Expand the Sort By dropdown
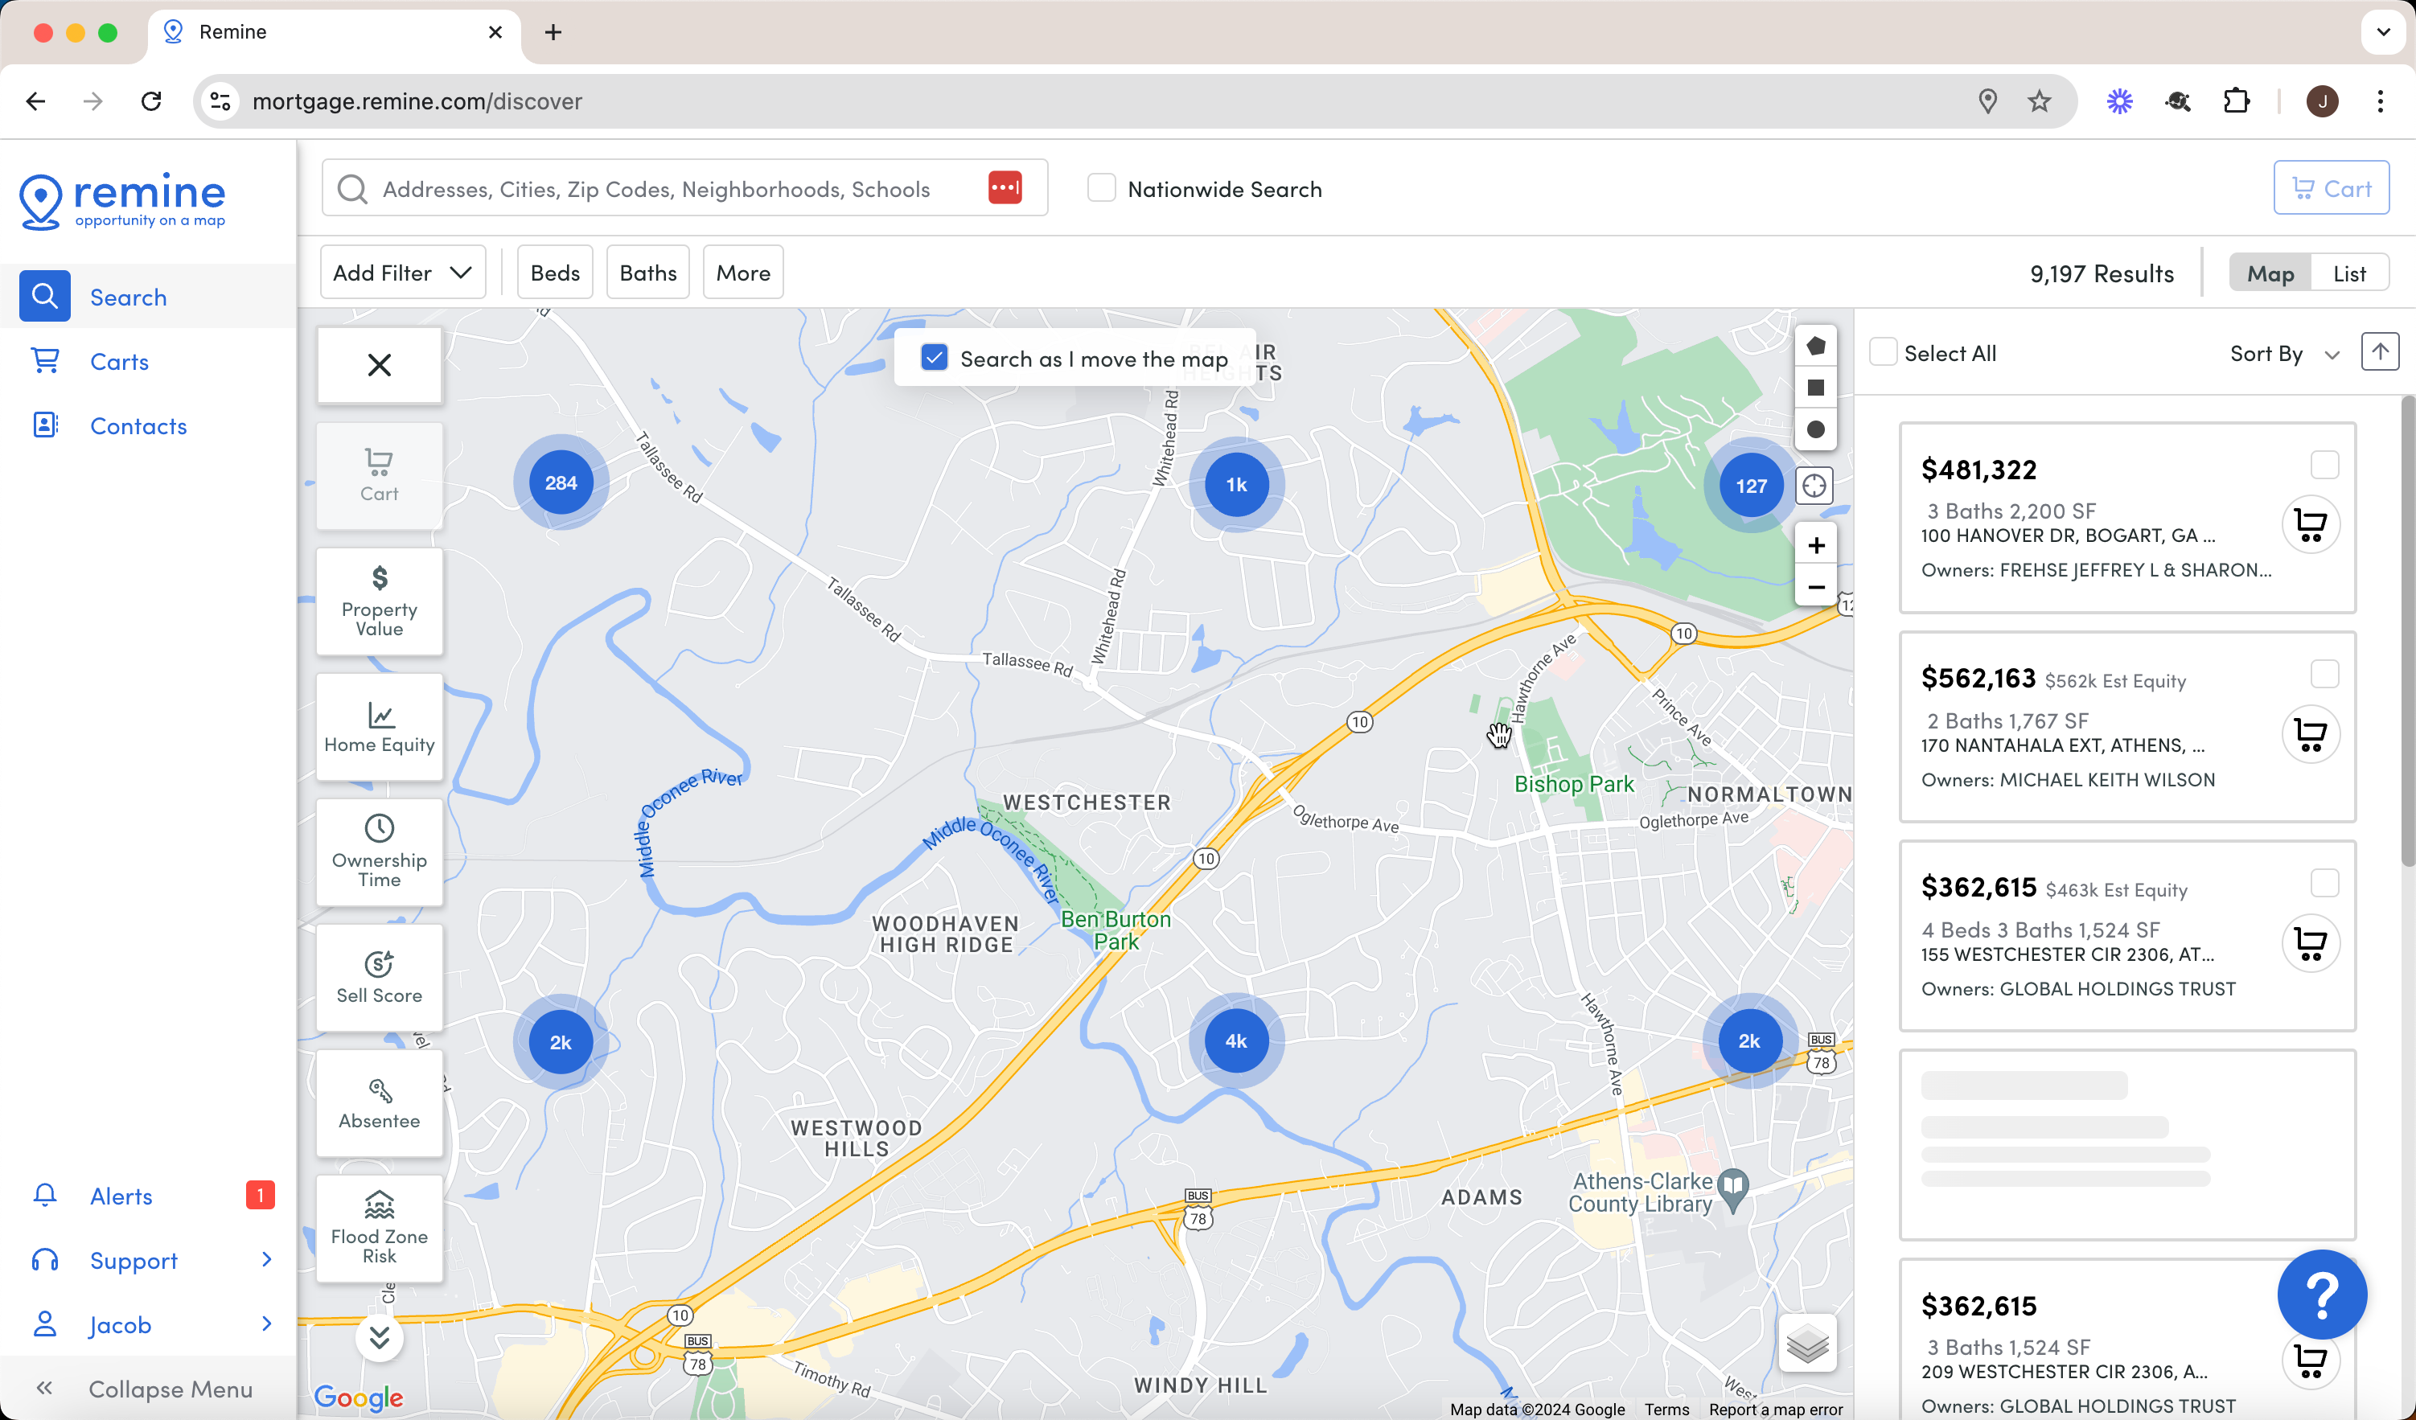 [2283, 354]
